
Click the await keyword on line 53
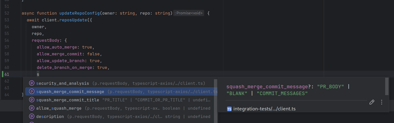click(x=33, y=20)
